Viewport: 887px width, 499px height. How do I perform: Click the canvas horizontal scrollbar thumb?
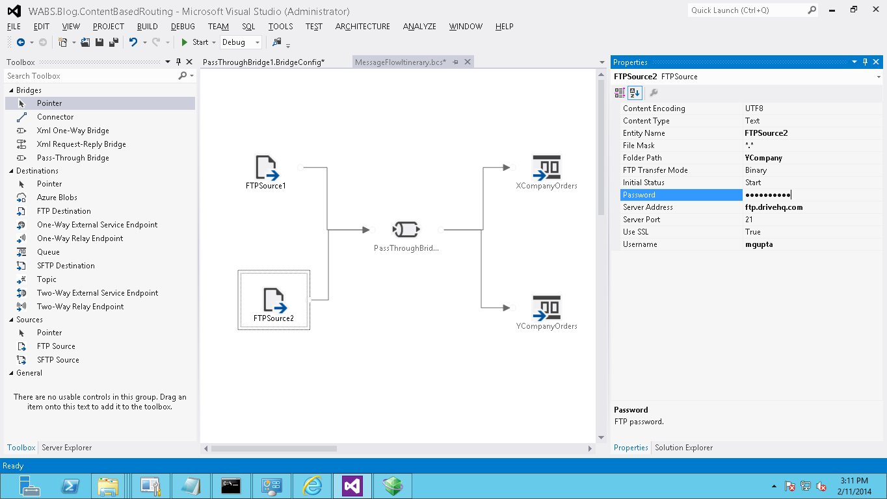274,448
